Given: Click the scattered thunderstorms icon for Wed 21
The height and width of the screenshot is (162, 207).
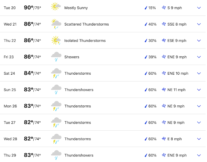Looking at the screenshot, I should tap(56, 24).
